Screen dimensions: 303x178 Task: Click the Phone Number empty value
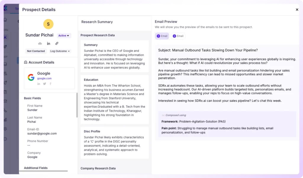pyautogui.click(x=29, y=145)
